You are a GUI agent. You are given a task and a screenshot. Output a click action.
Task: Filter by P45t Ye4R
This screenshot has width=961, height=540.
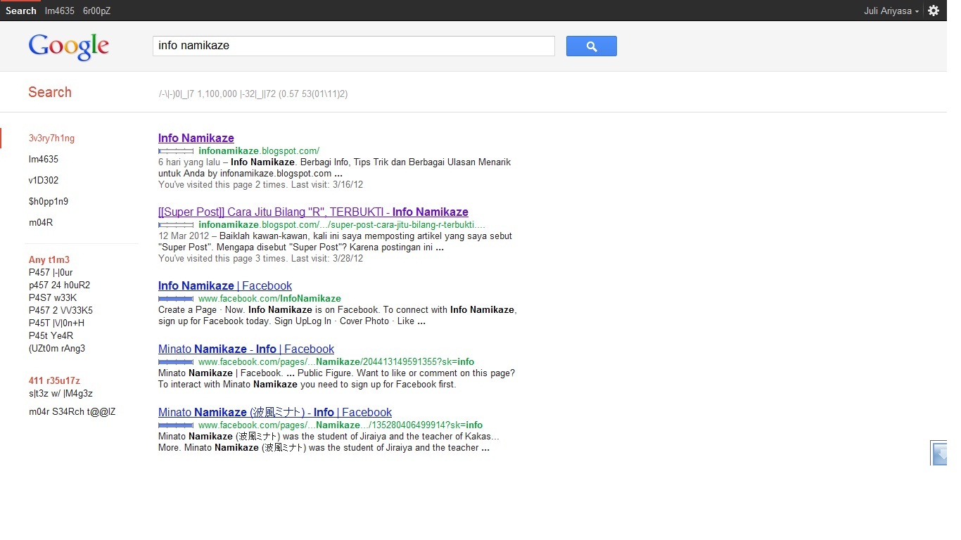tap(51, 336)
